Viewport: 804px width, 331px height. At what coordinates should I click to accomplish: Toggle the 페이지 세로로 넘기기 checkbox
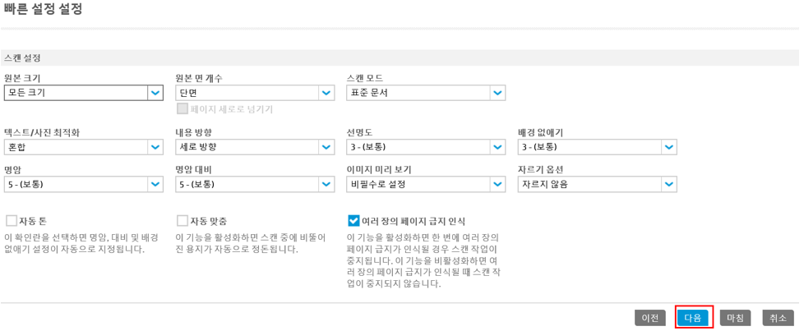pos(182,108)
